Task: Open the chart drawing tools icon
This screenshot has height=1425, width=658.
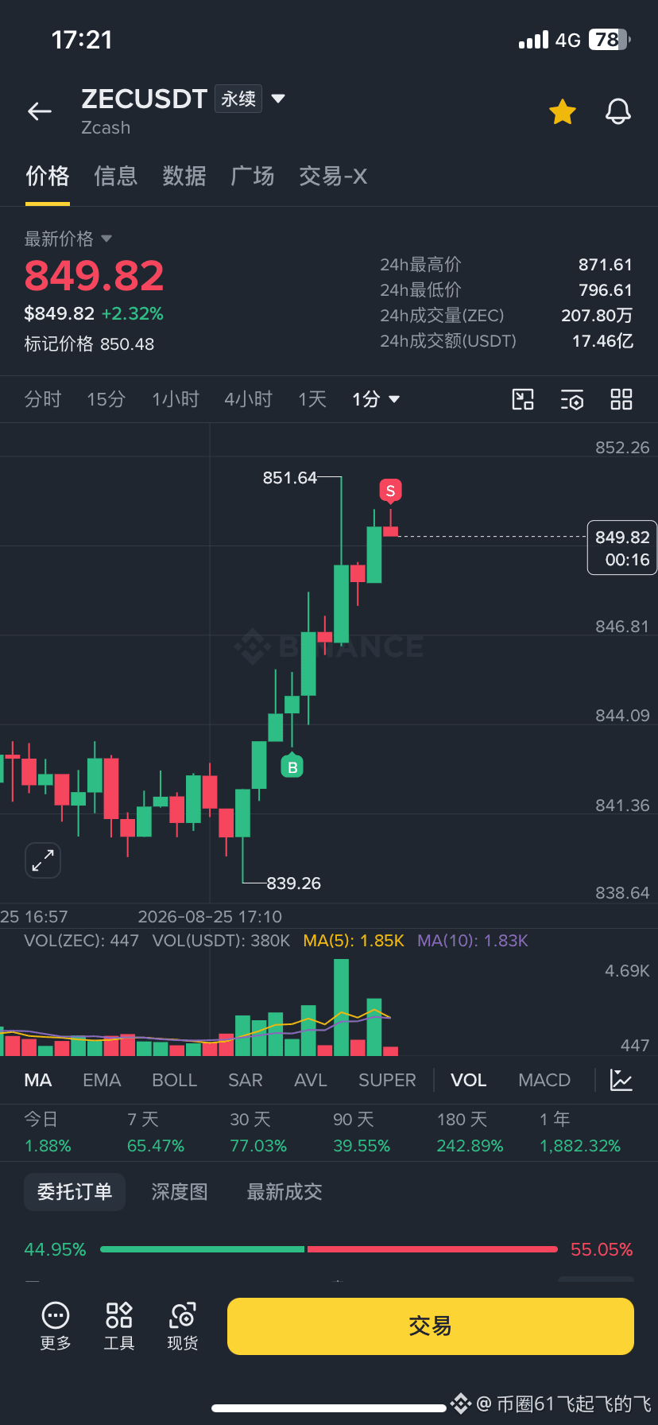Action: coord(523,399)
